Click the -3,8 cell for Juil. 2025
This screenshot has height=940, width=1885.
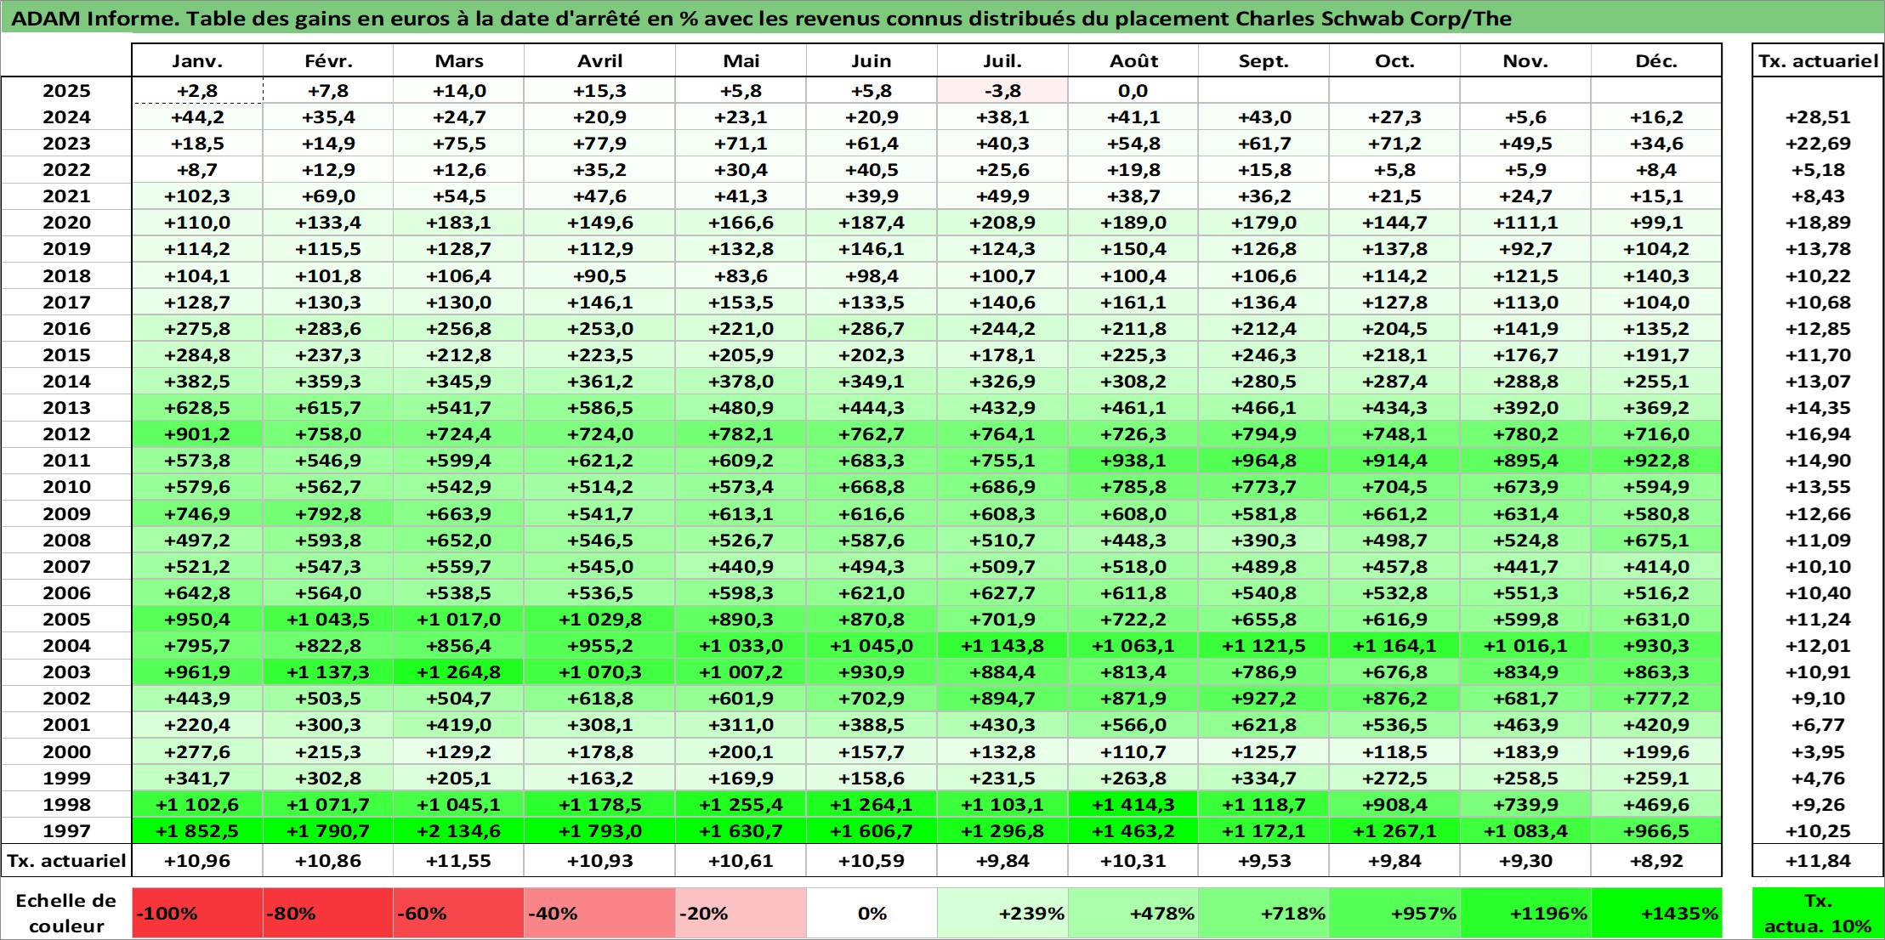1002,91
